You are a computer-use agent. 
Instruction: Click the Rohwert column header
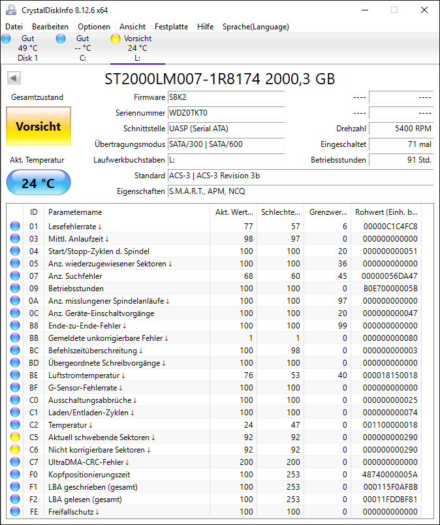(386, 212)
